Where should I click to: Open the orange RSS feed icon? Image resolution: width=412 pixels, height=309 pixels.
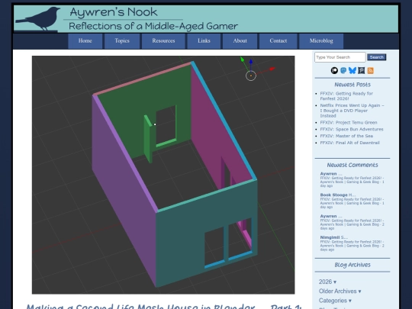(x=370, y=70)
